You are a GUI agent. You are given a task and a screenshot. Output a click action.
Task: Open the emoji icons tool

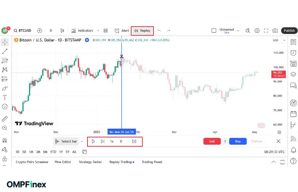5,106
